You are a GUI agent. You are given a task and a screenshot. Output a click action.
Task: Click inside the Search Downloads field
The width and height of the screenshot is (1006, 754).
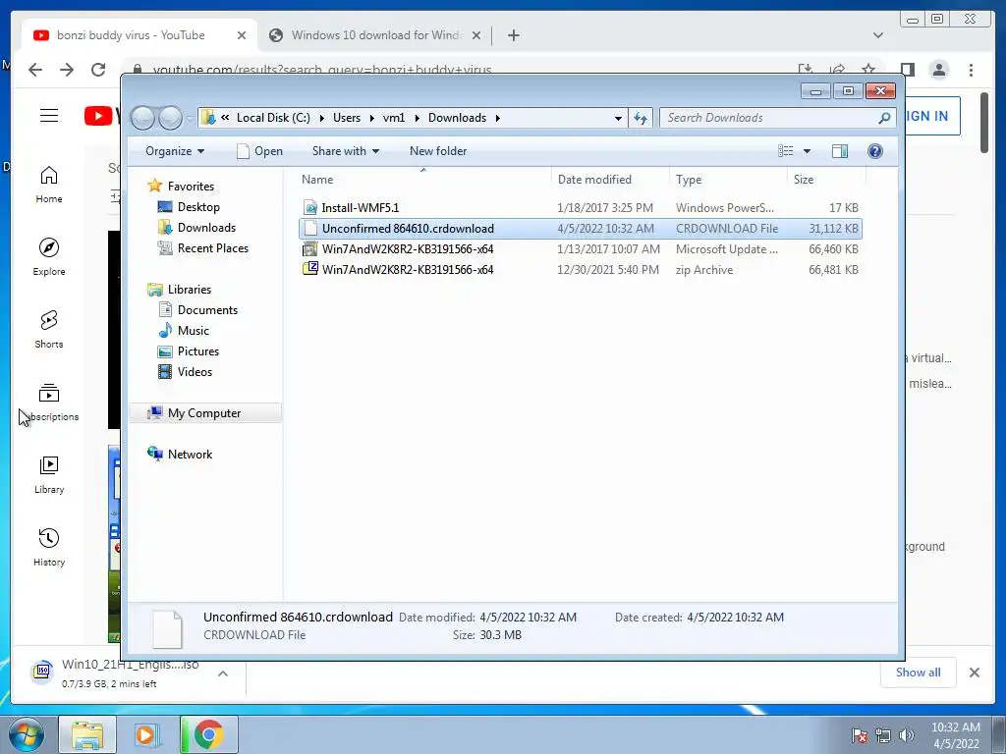coord(770,118)
